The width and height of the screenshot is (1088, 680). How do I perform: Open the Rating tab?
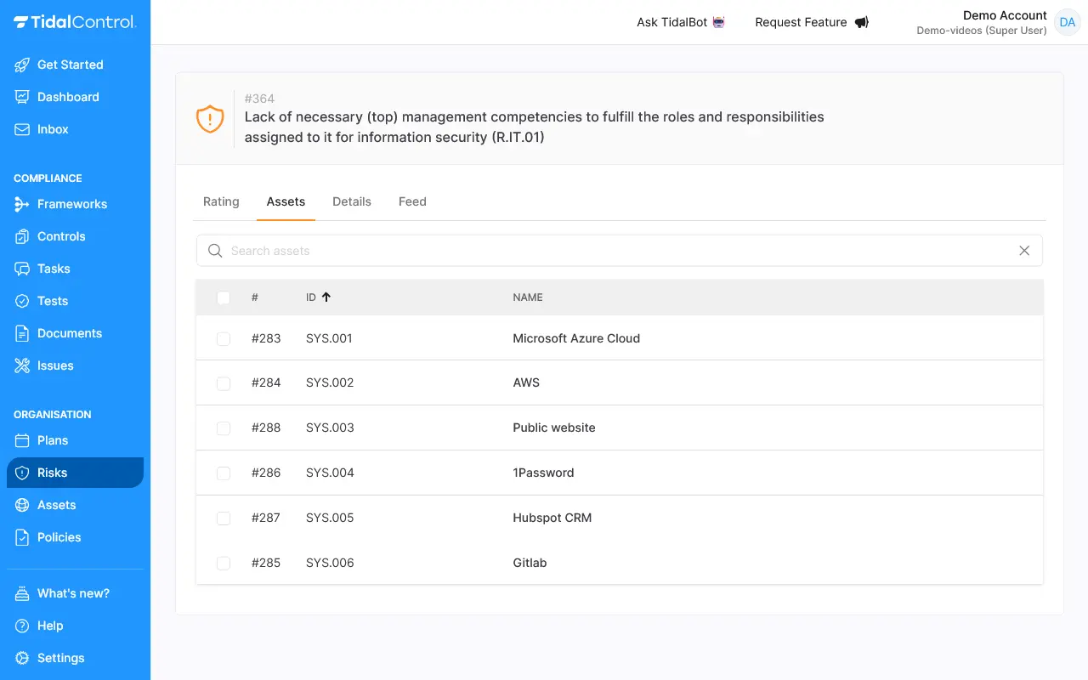pyautogui.click(x=221, y=201)
